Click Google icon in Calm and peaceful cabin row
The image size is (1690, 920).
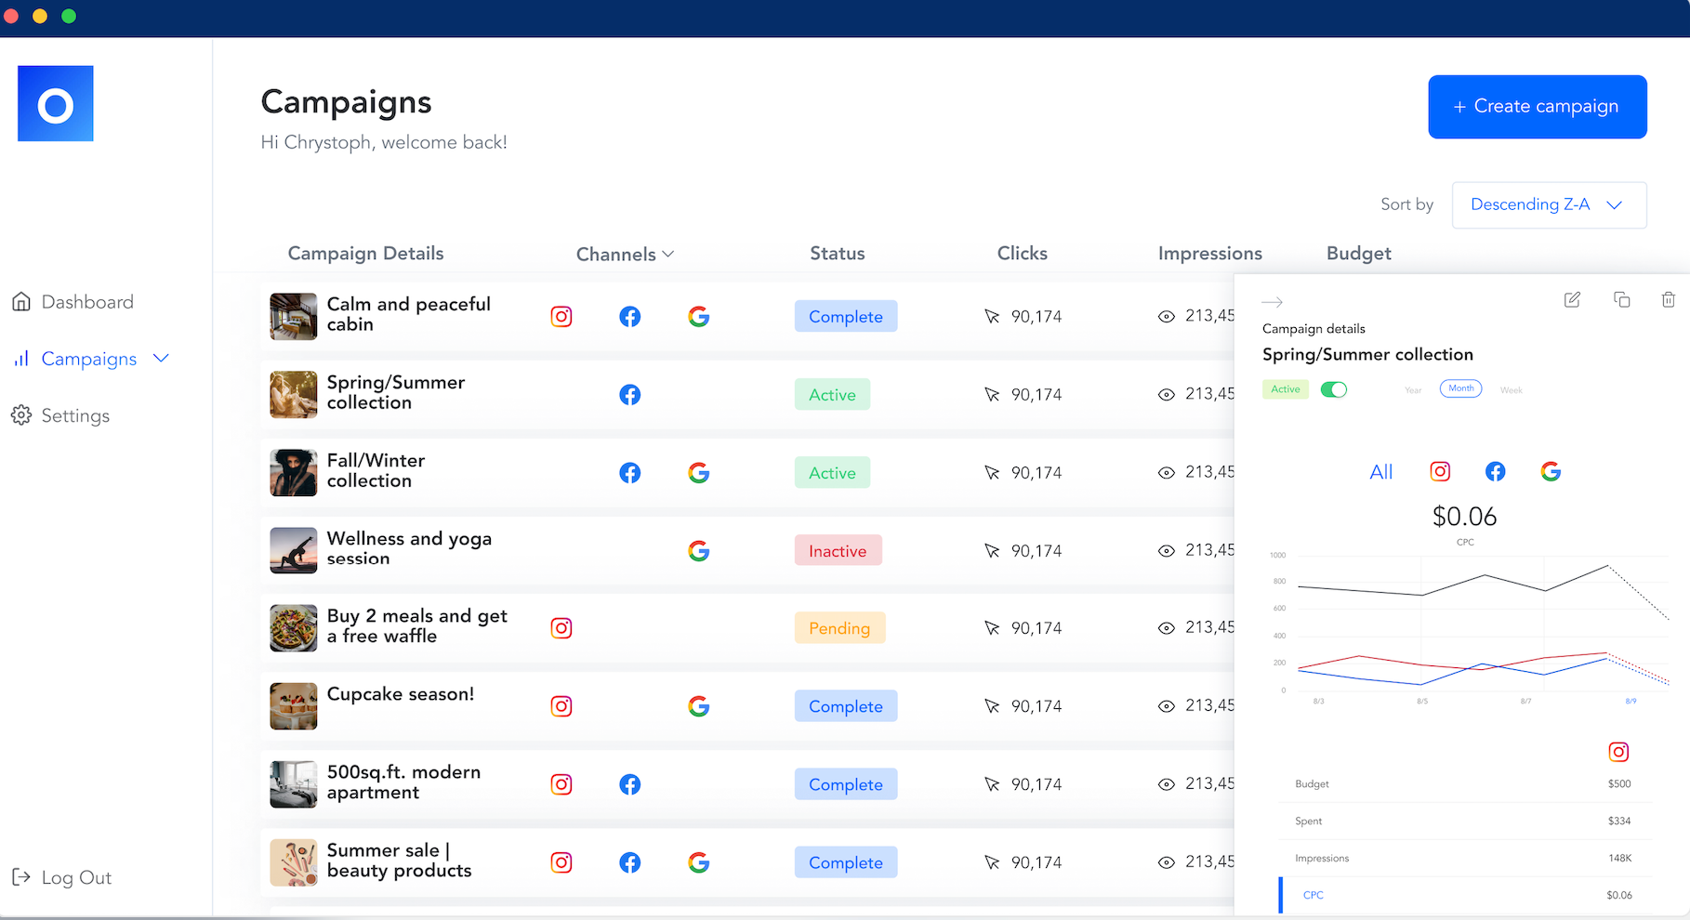point(699,317)
